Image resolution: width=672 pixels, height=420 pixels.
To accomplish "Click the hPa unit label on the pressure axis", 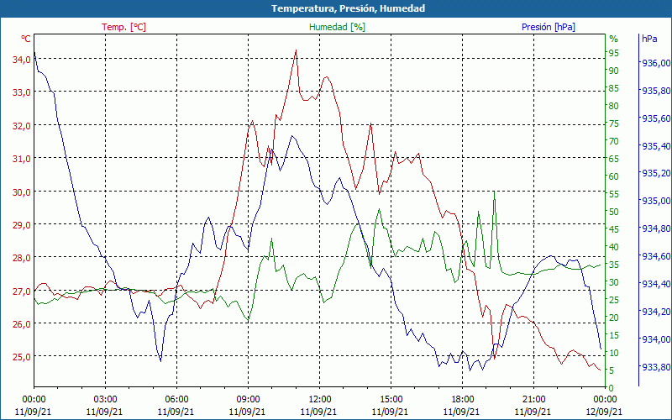I will [649, 39].
